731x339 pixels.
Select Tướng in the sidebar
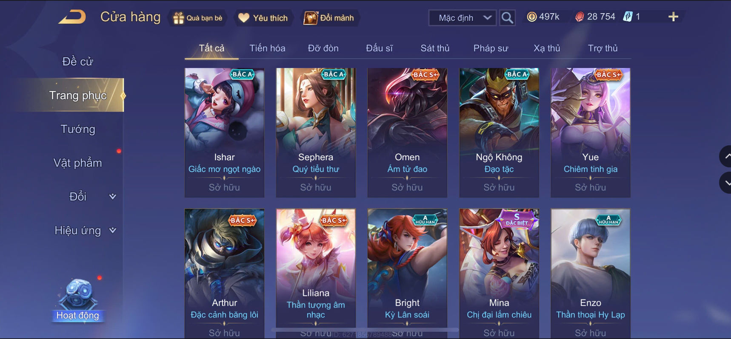(78, 129)
